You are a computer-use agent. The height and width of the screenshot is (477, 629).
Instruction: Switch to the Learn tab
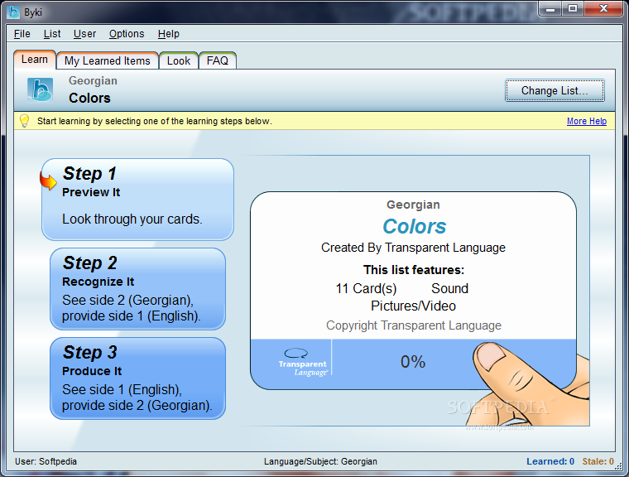click(35, 60)
